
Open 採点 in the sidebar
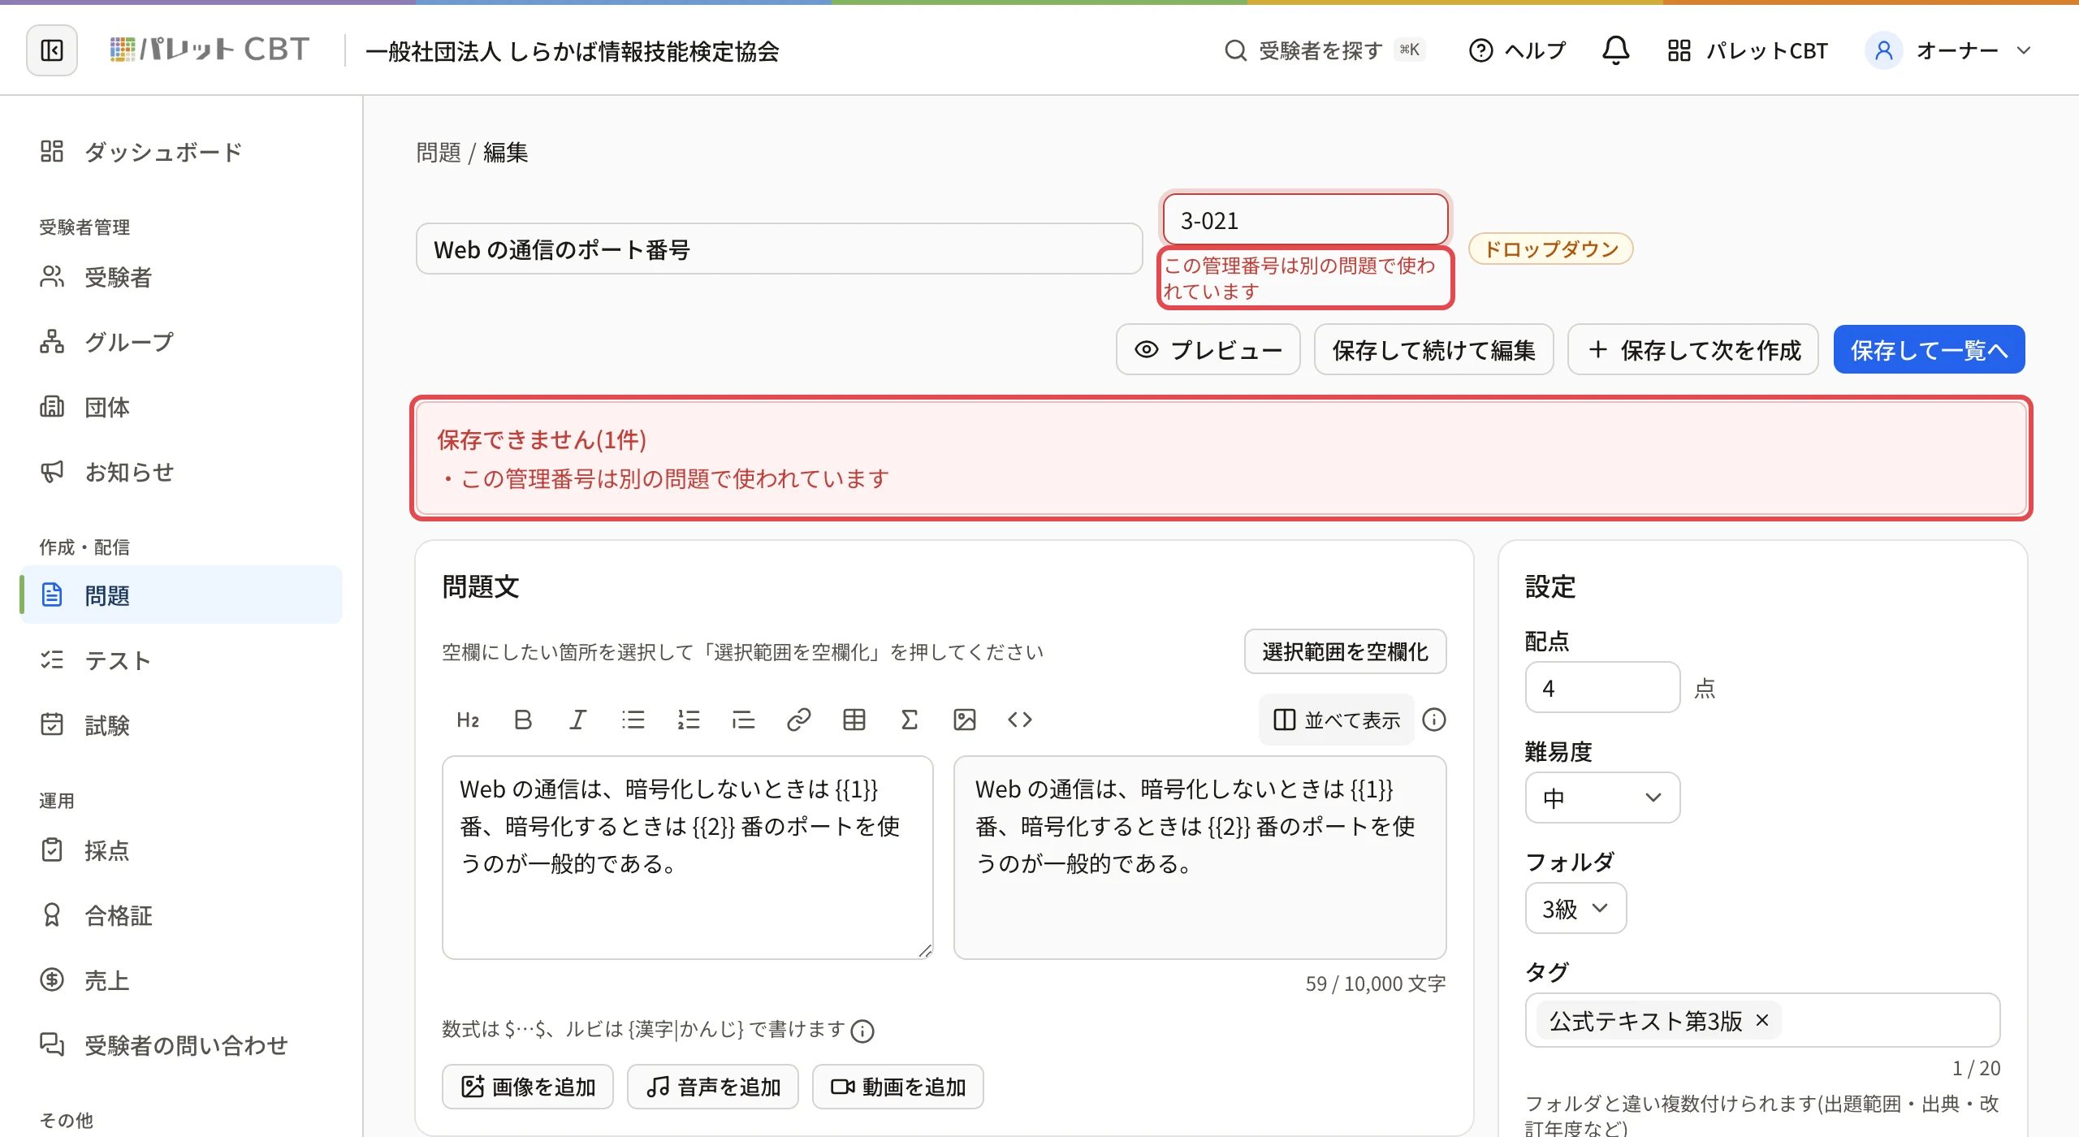click(x=180, y=850)
